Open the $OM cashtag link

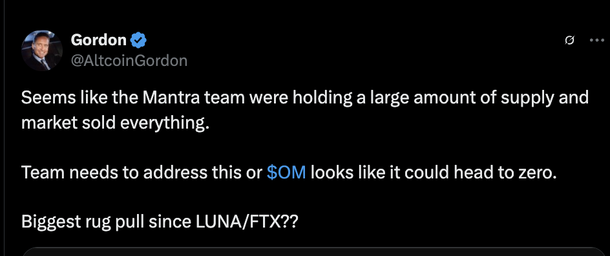[x=286, y=173]
